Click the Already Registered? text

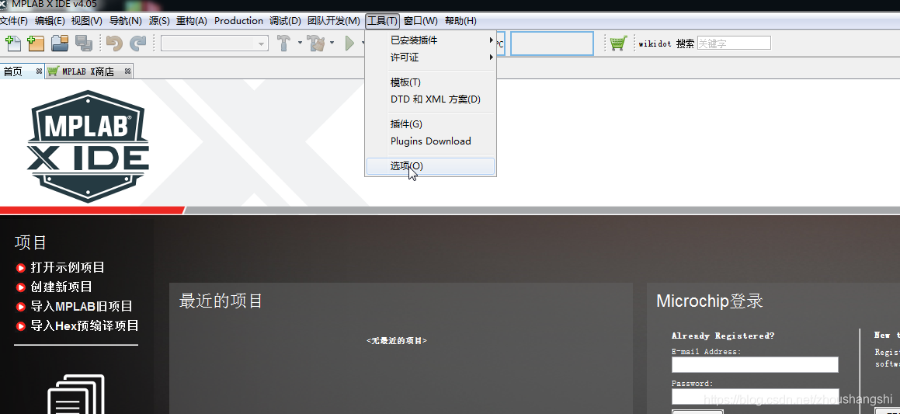point(723,336)
